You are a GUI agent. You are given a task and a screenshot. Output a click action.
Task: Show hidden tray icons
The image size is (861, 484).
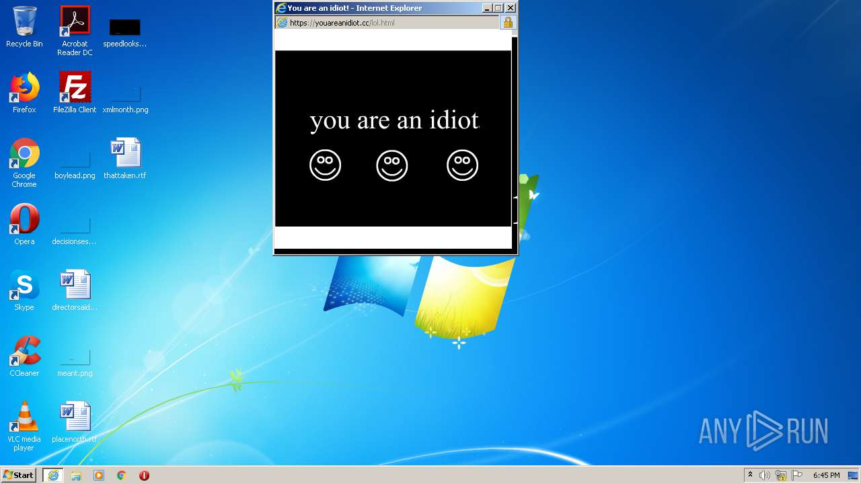(750, 475)
